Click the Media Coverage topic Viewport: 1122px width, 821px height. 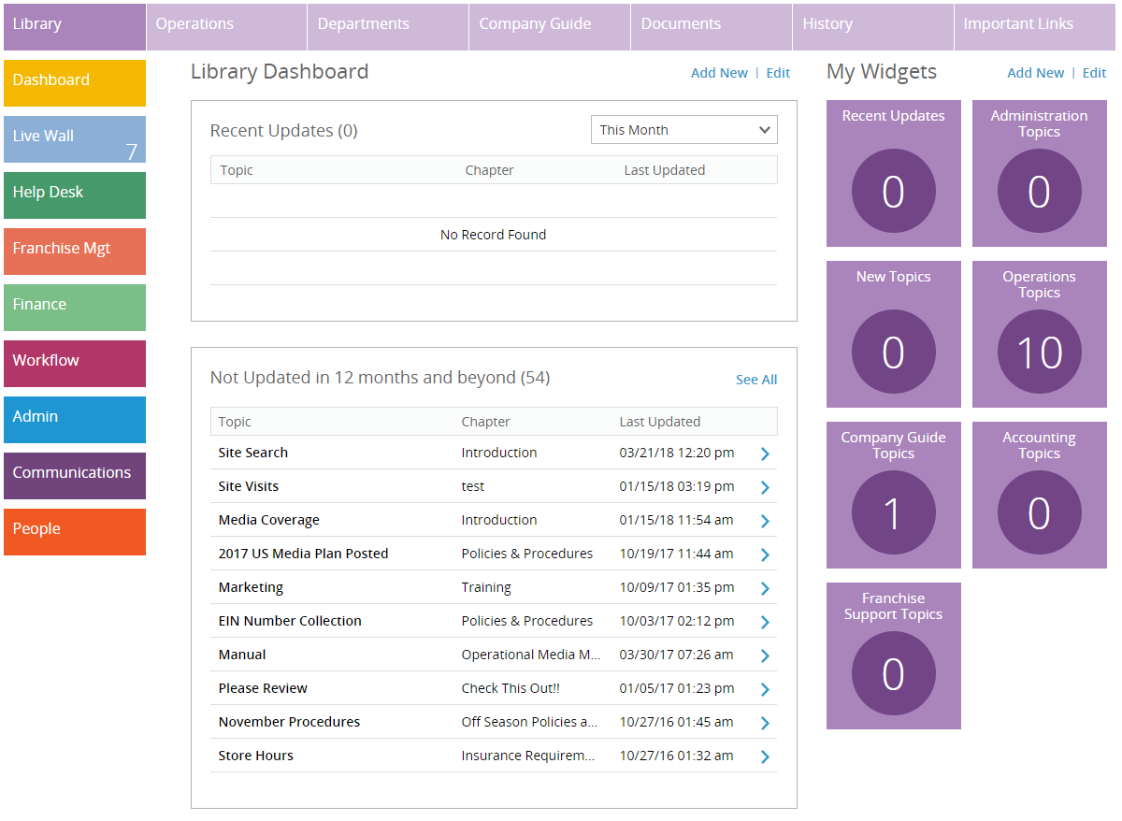click(x=269, y=520)
